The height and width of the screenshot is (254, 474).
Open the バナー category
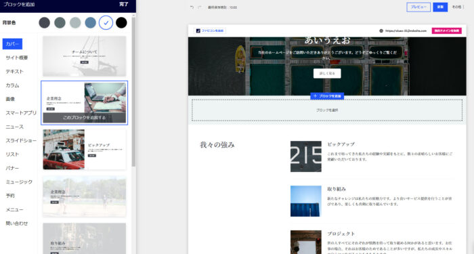pyautogui.click(x=12, y=168)
